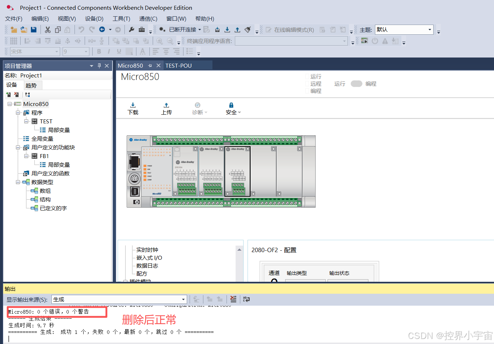Select the 设备 tab in project manager
This screenshot has height=344, width=494.
pos(12,85)
